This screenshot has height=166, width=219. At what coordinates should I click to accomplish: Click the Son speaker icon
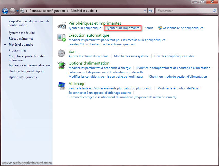pyautogui.click(x=62, y=53)
